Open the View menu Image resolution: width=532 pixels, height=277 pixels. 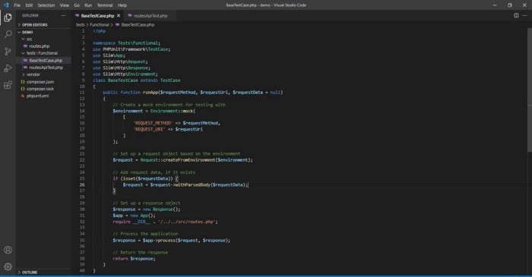[x=65, y=5]
